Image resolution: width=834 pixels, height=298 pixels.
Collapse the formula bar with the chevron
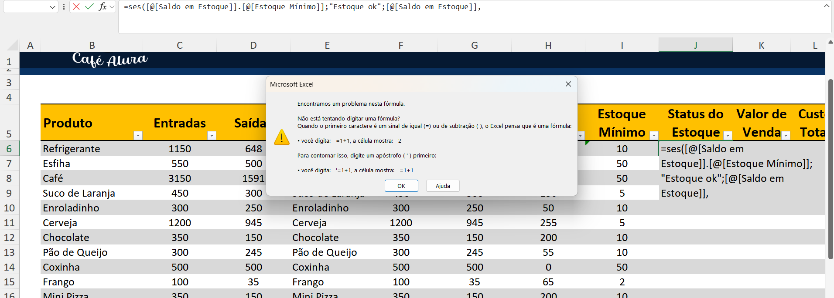(827, 6)
